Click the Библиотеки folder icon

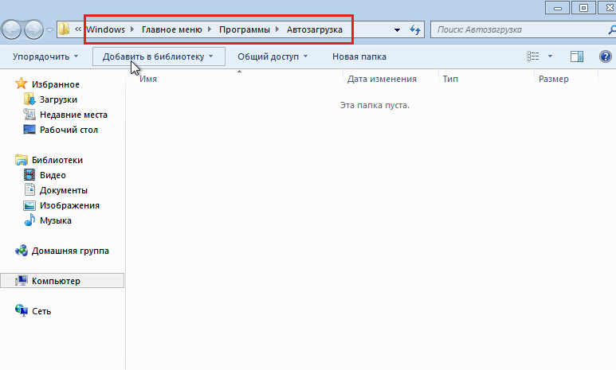22,160
